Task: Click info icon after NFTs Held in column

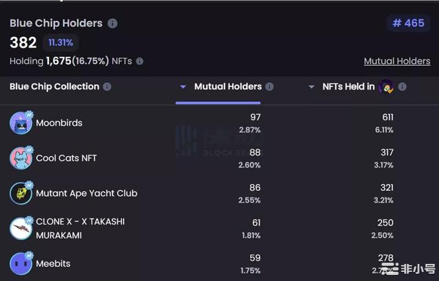Action: pos(402,87)
